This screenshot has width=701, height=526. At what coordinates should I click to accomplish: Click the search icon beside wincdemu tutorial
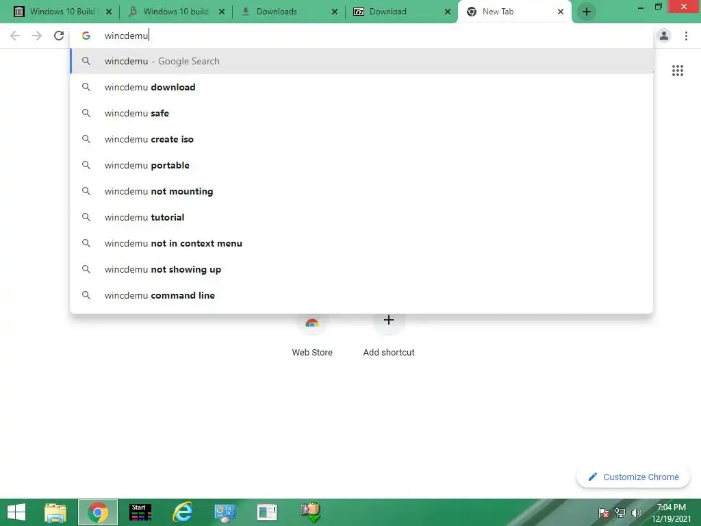(x=86, y=217)
